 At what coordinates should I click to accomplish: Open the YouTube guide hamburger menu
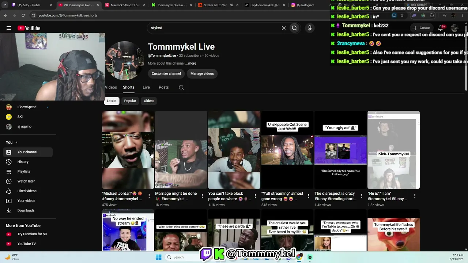tap(9, 28)
